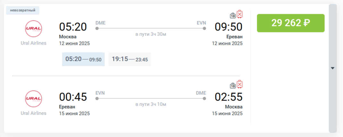Click the green 29 262 ₽ price button
This screenshot has width=343, height=137.
(x=290, y=23)
